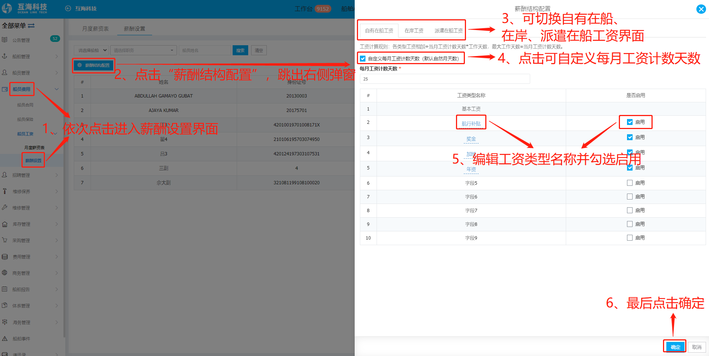The height and width of the screenshot is (356, 709).
Task: Open the 薪酬结构配置 button
Action: click(x=94, y=65)
